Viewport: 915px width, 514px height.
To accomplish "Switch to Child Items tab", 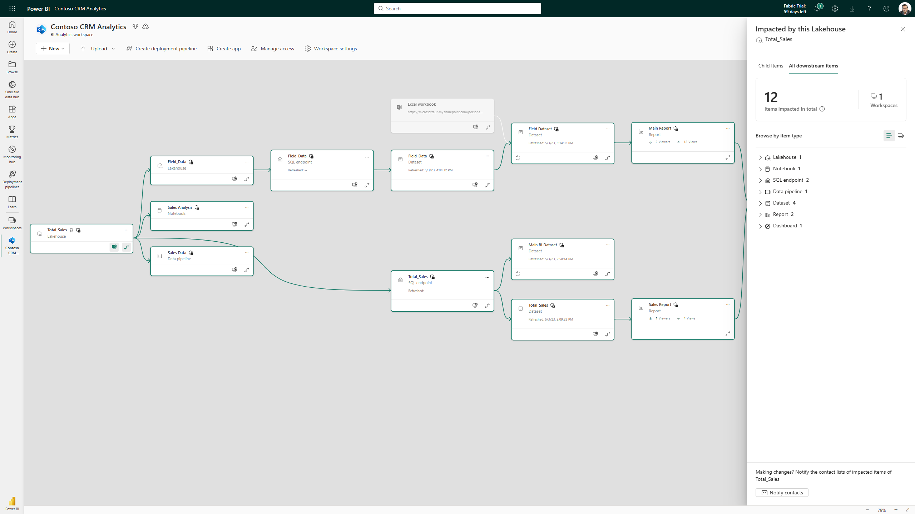I will 771,66.
